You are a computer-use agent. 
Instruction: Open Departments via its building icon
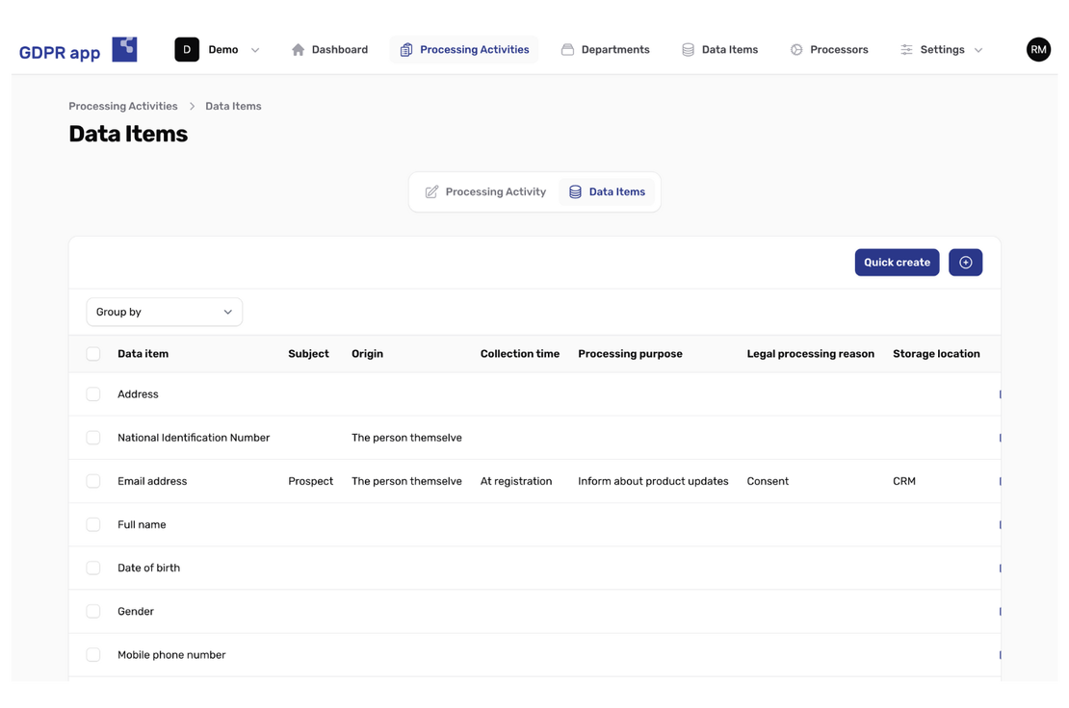(x=566, y=48)
